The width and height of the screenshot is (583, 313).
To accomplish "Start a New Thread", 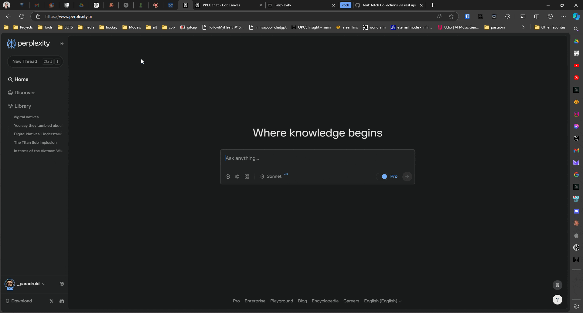I will (35, 62).
